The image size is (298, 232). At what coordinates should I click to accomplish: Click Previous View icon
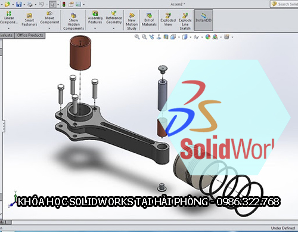tap(152, 37)
